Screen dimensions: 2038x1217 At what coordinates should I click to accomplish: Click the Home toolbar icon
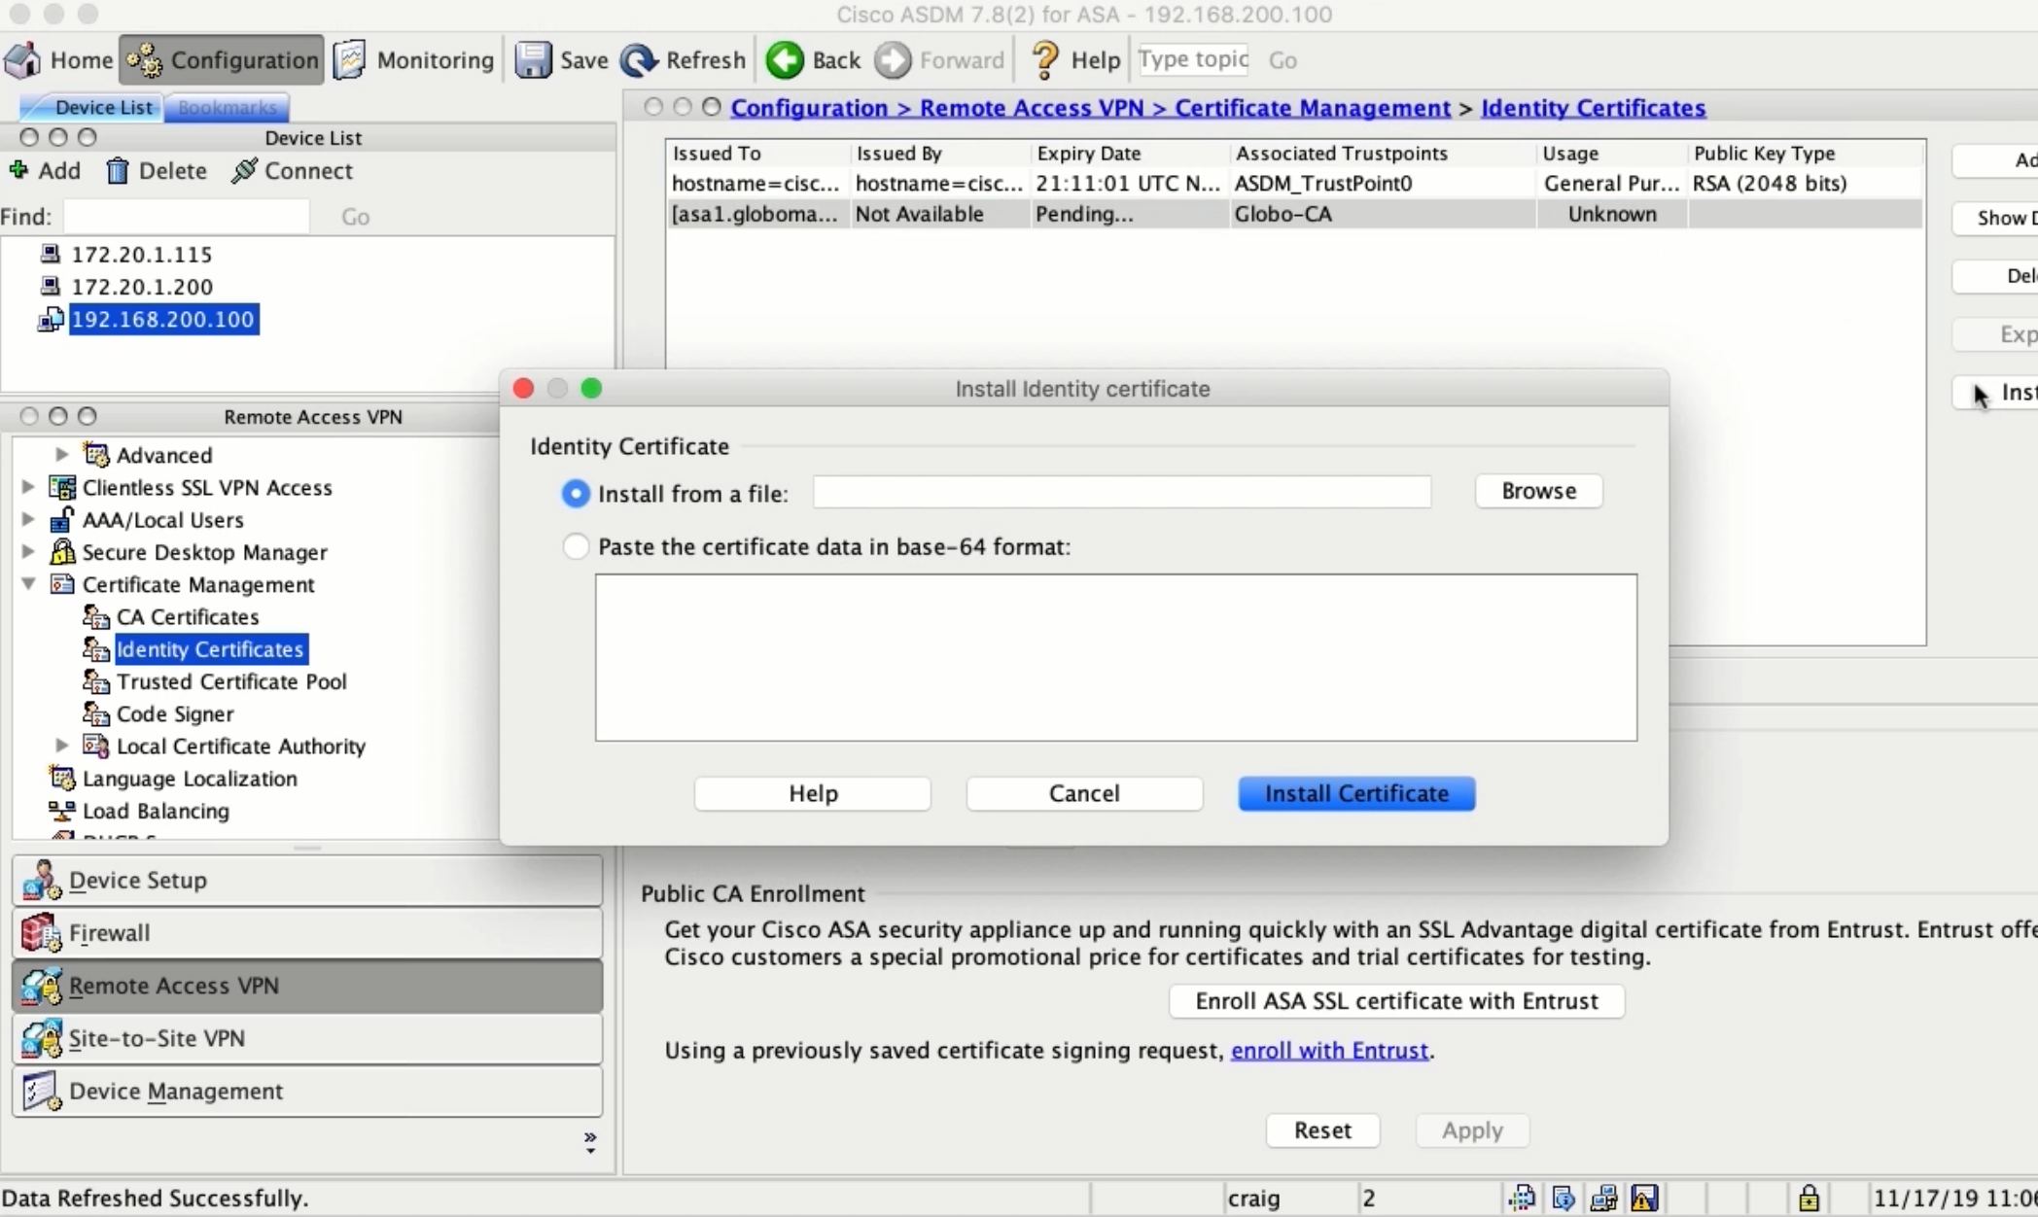(23, 60)
